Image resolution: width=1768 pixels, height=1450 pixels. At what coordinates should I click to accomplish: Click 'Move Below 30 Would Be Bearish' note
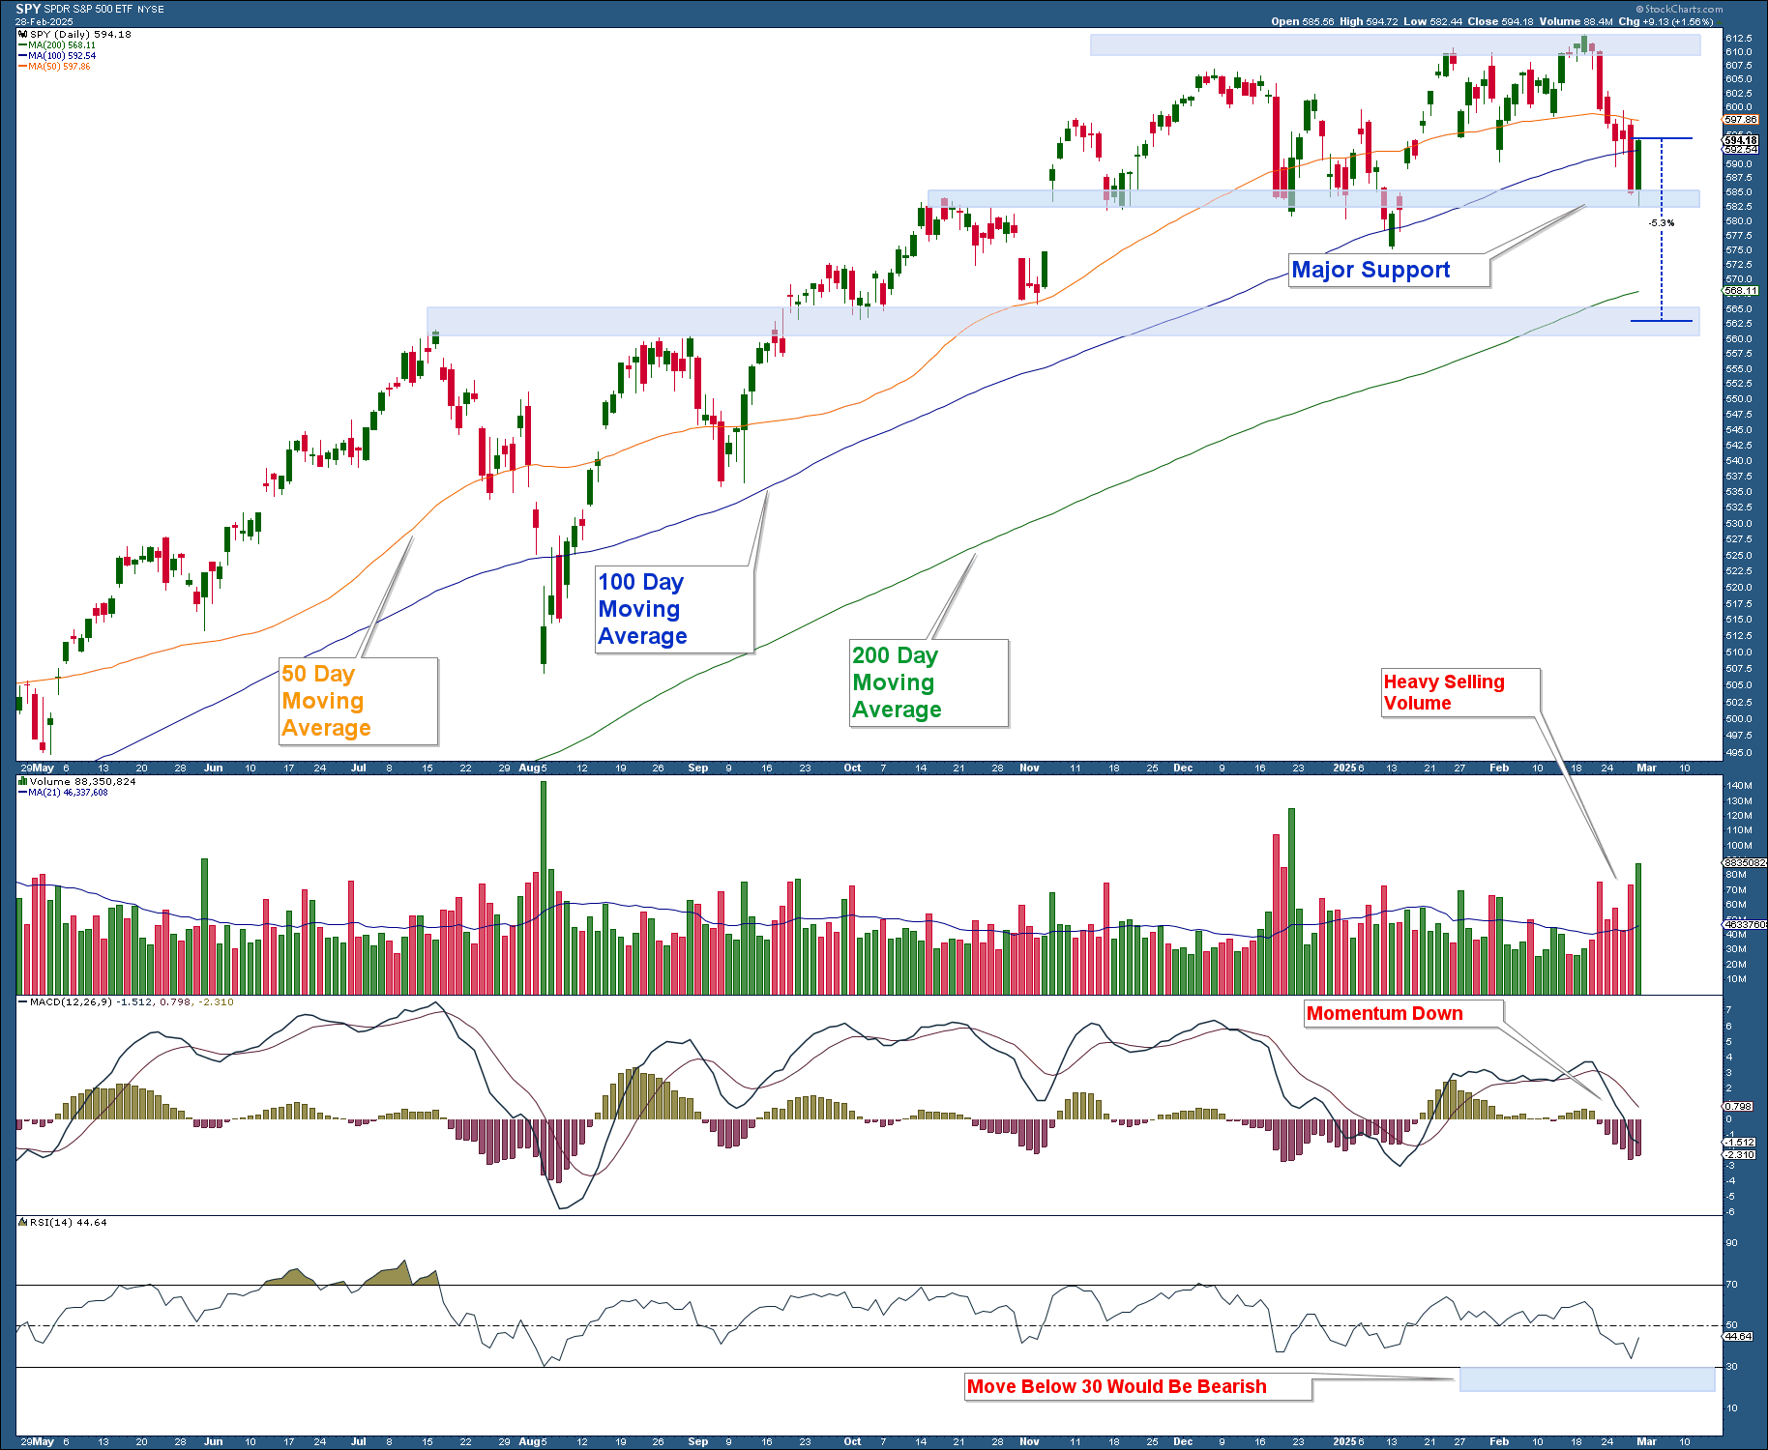[1138, 1386]
